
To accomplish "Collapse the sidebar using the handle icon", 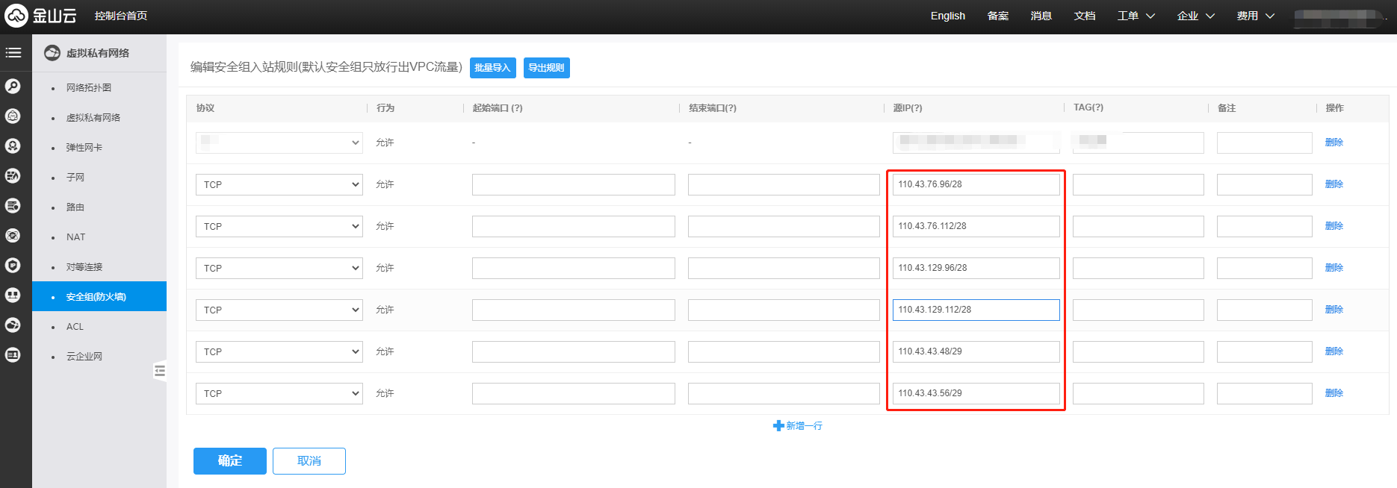I will (x=159, y=371).
